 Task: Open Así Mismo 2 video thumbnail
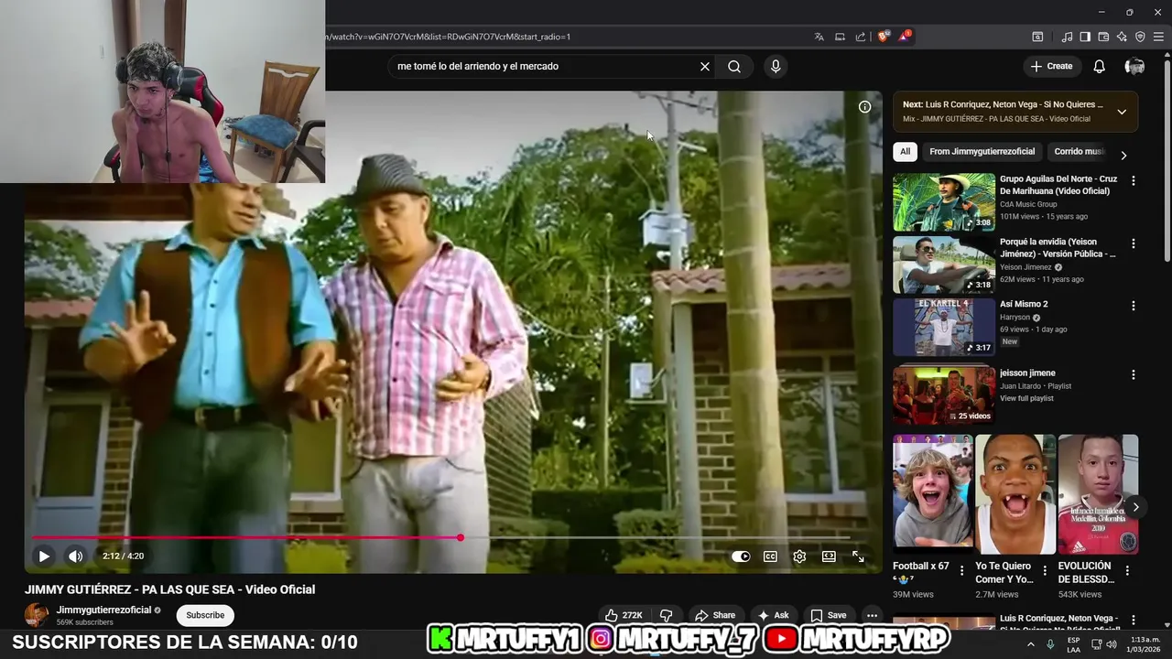point(944,327)
